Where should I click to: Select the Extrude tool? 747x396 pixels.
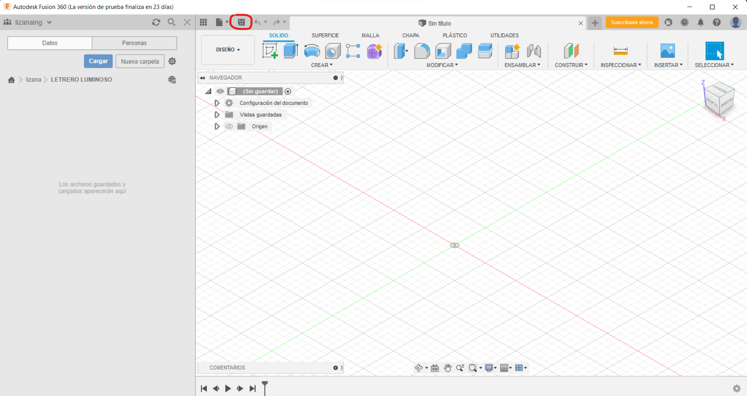pyautogui.click(x=291, y=51)
